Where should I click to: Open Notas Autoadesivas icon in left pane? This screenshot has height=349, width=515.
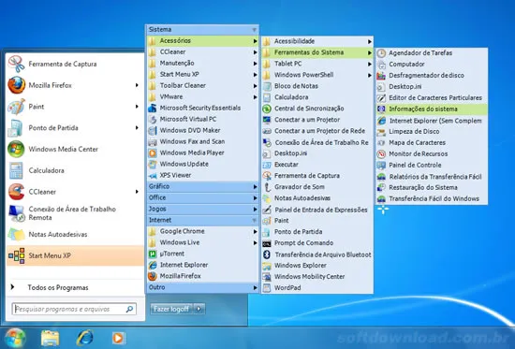point(17,235)
